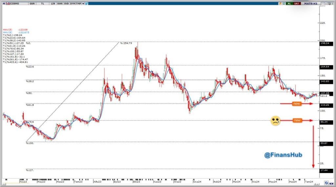Click the 86,34 price tag on axis
This screenshot has height=187, width=336.
[x=326, y=122]
